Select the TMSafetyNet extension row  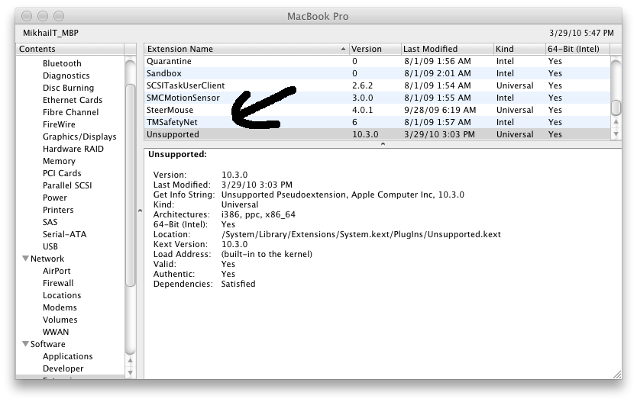377,122
